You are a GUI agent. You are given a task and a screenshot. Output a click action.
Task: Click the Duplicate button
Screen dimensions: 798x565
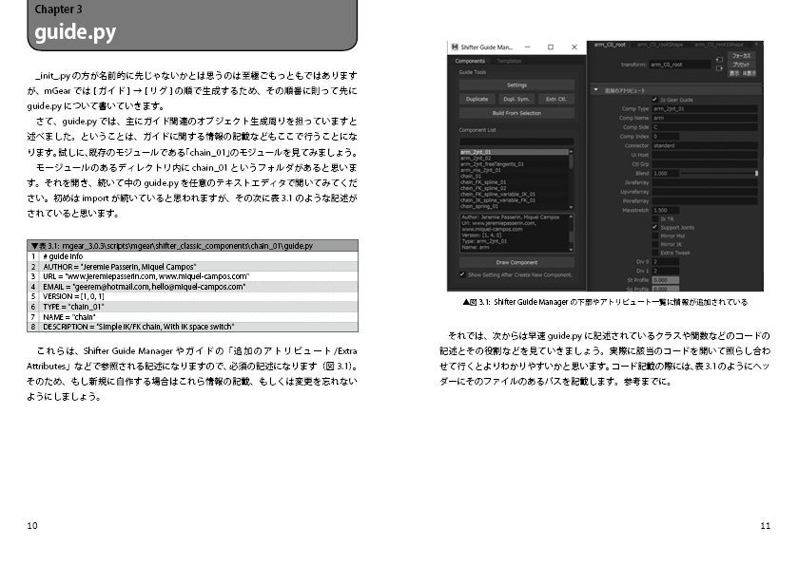coord(477,99)
